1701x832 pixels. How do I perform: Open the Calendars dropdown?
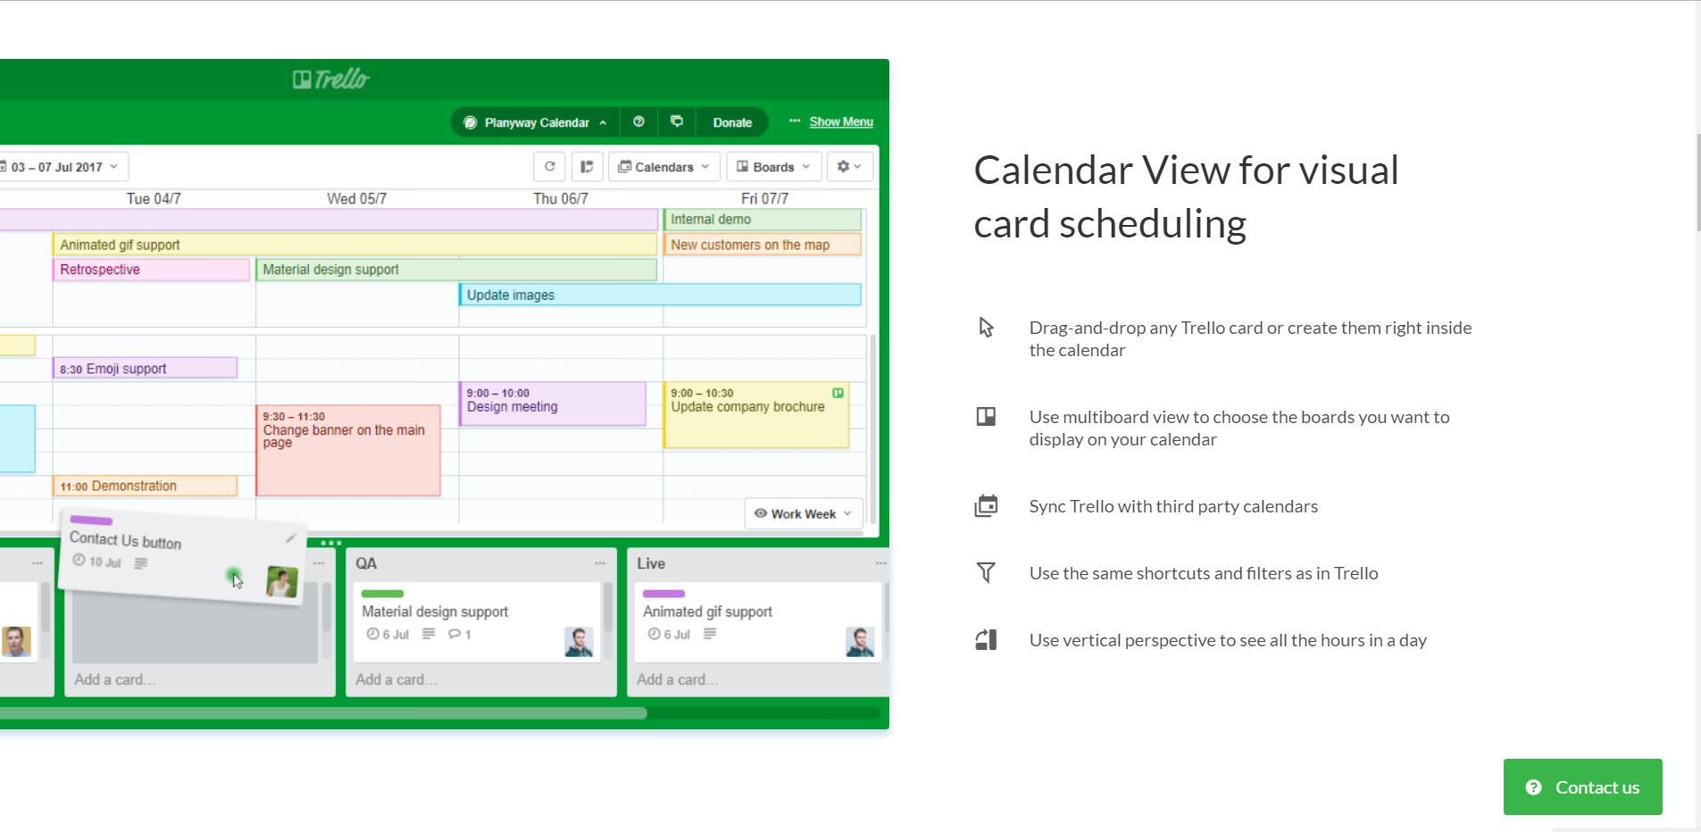tap(663, 167)
